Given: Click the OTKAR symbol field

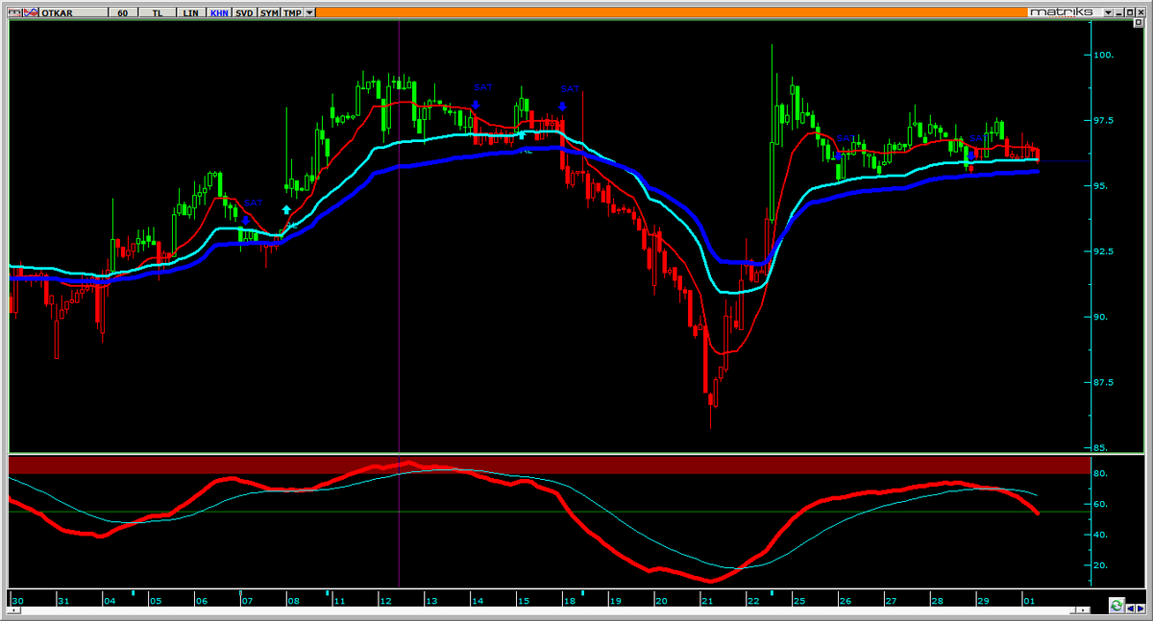Looking at the screenshot, I should pos(73,13).
